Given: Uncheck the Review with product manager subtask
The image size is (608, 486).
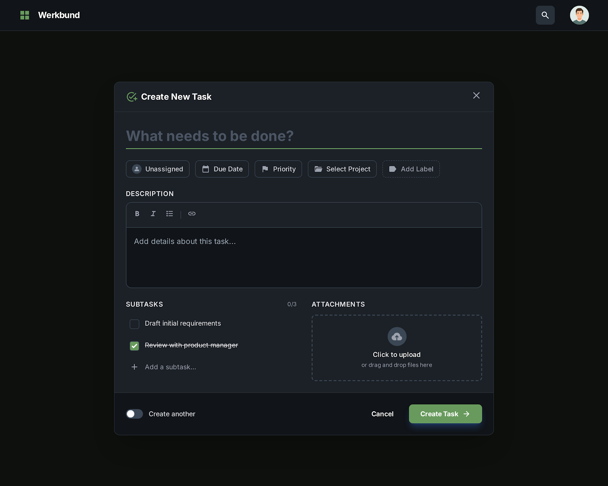Looking at the screenshot, I should (x=134, y=346).
